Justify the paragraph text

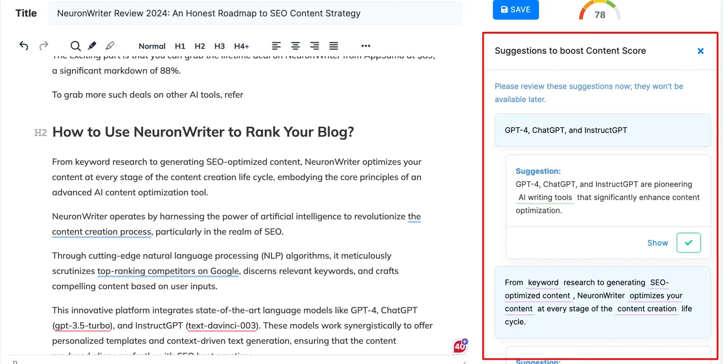point(334,46)
